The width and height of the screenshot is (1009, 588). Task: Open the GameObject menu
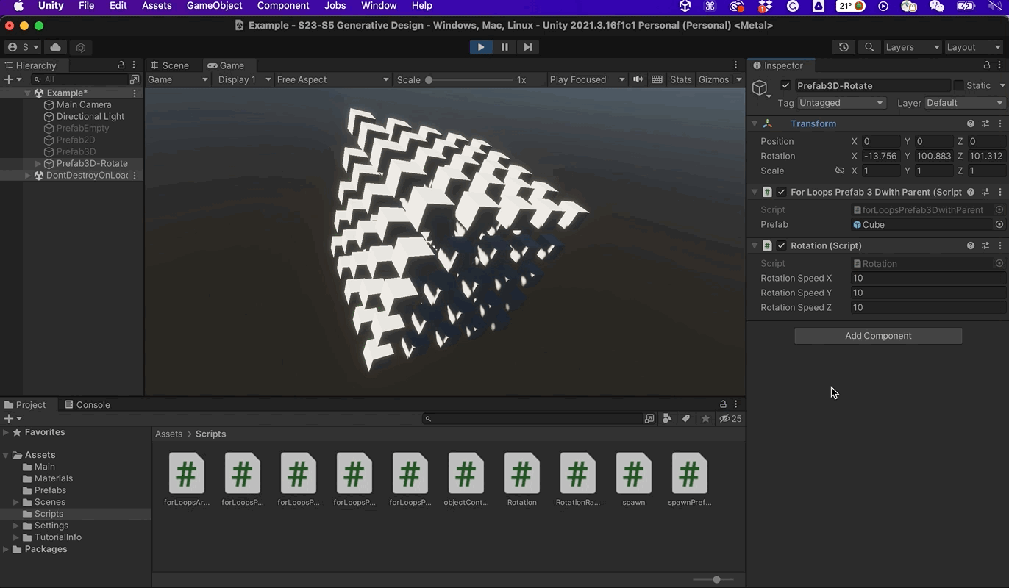214,6
